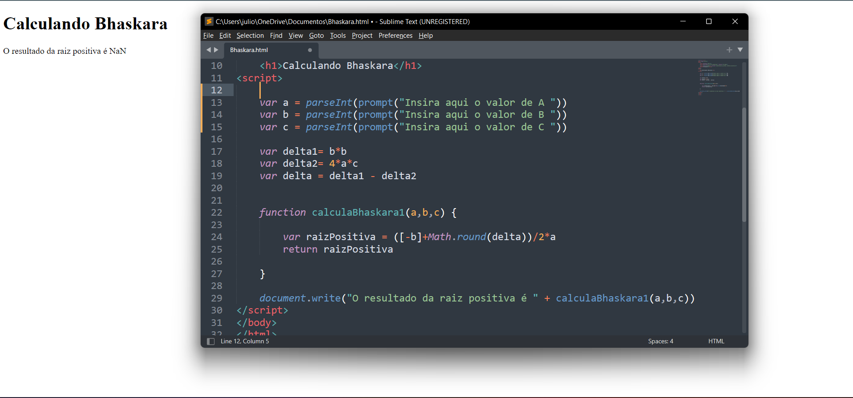Click the 'return raizPositiva' line
Viewport: 853px width, 398px height.
click(x=338, y=249)
